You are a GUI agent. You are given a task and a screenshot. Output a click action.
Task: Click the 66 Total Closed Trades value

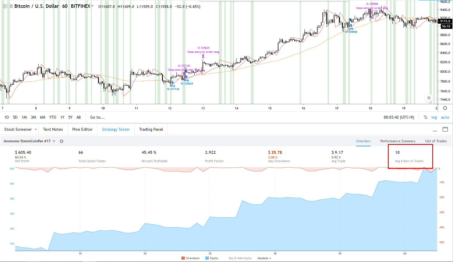[x=81, y=152]
